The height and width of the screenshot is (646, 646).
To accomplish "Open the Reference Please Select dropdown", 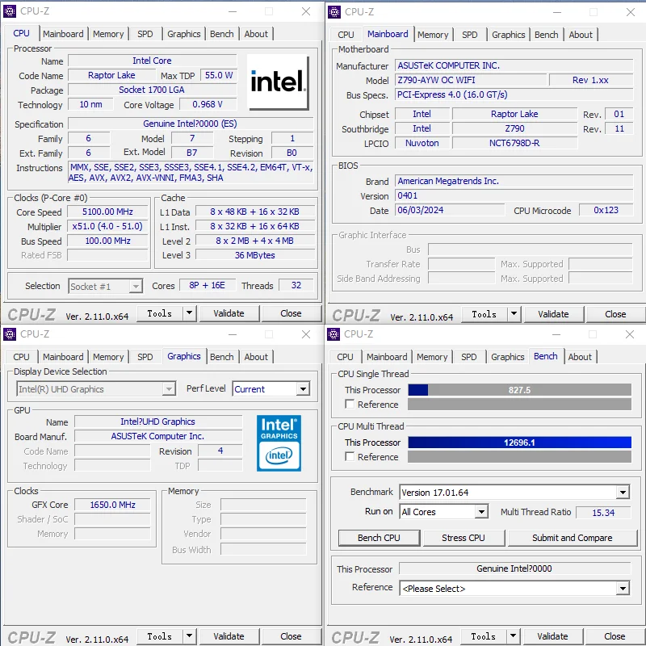I will coord(514,589).
